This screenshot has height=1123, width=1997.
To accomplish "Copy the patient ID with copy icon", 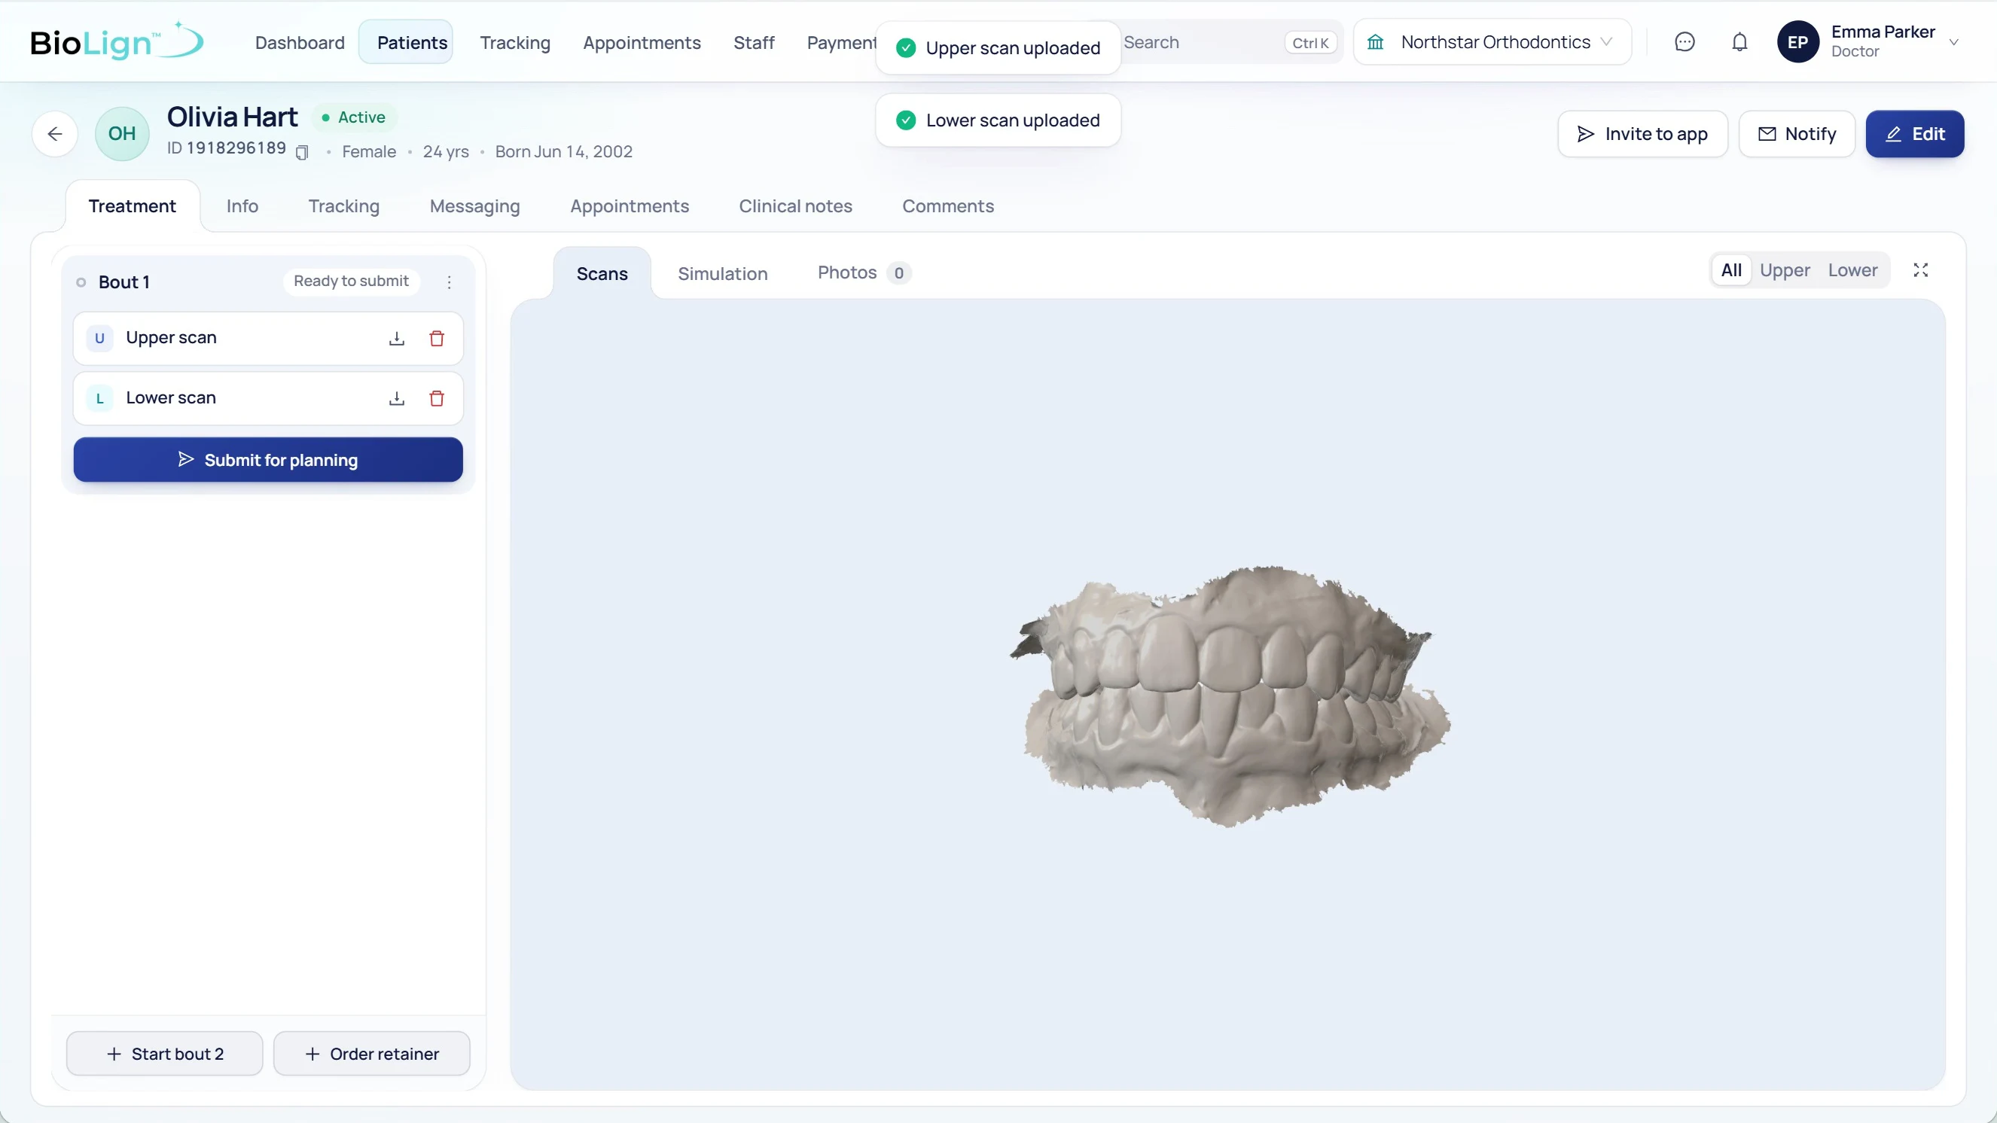I will (303, 152).
